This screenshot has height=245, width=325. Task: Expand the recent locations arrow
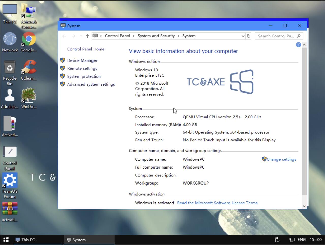[x=81, y=36]
